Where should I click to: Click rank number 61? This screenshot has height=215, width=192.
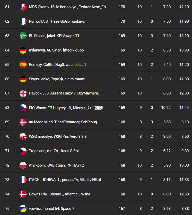[x=7, y=7]
